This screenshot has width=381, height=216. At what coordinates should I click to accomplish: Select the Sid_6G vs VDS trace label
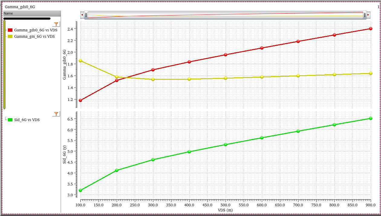(27, 120)
